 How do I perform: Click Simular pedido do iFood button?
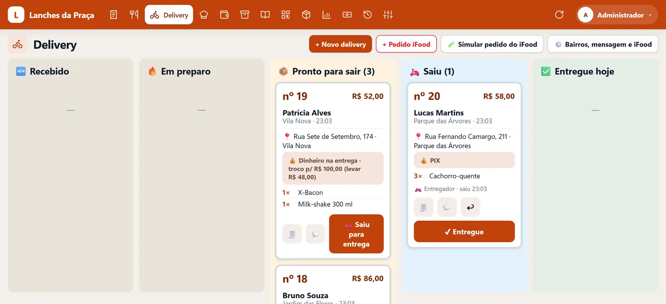[492, 44]
